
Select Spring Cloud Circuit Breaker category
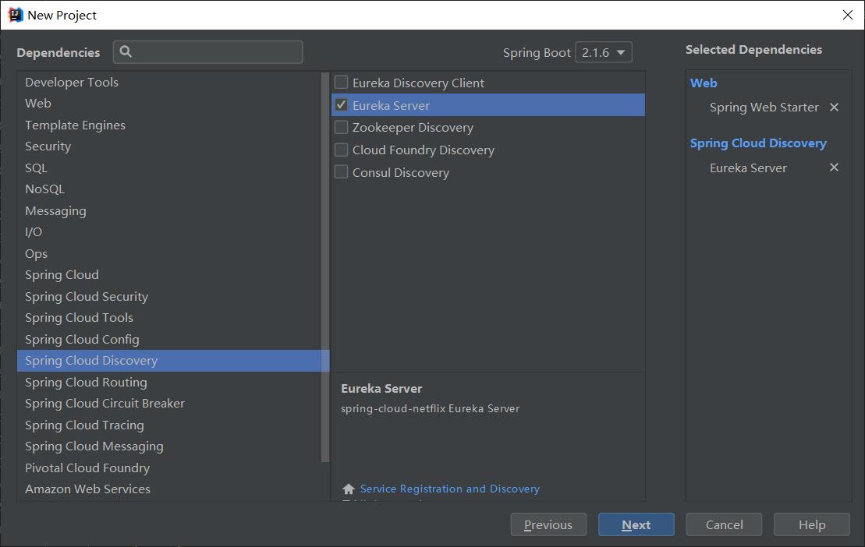pyautogui.click(x=168, y=404)
